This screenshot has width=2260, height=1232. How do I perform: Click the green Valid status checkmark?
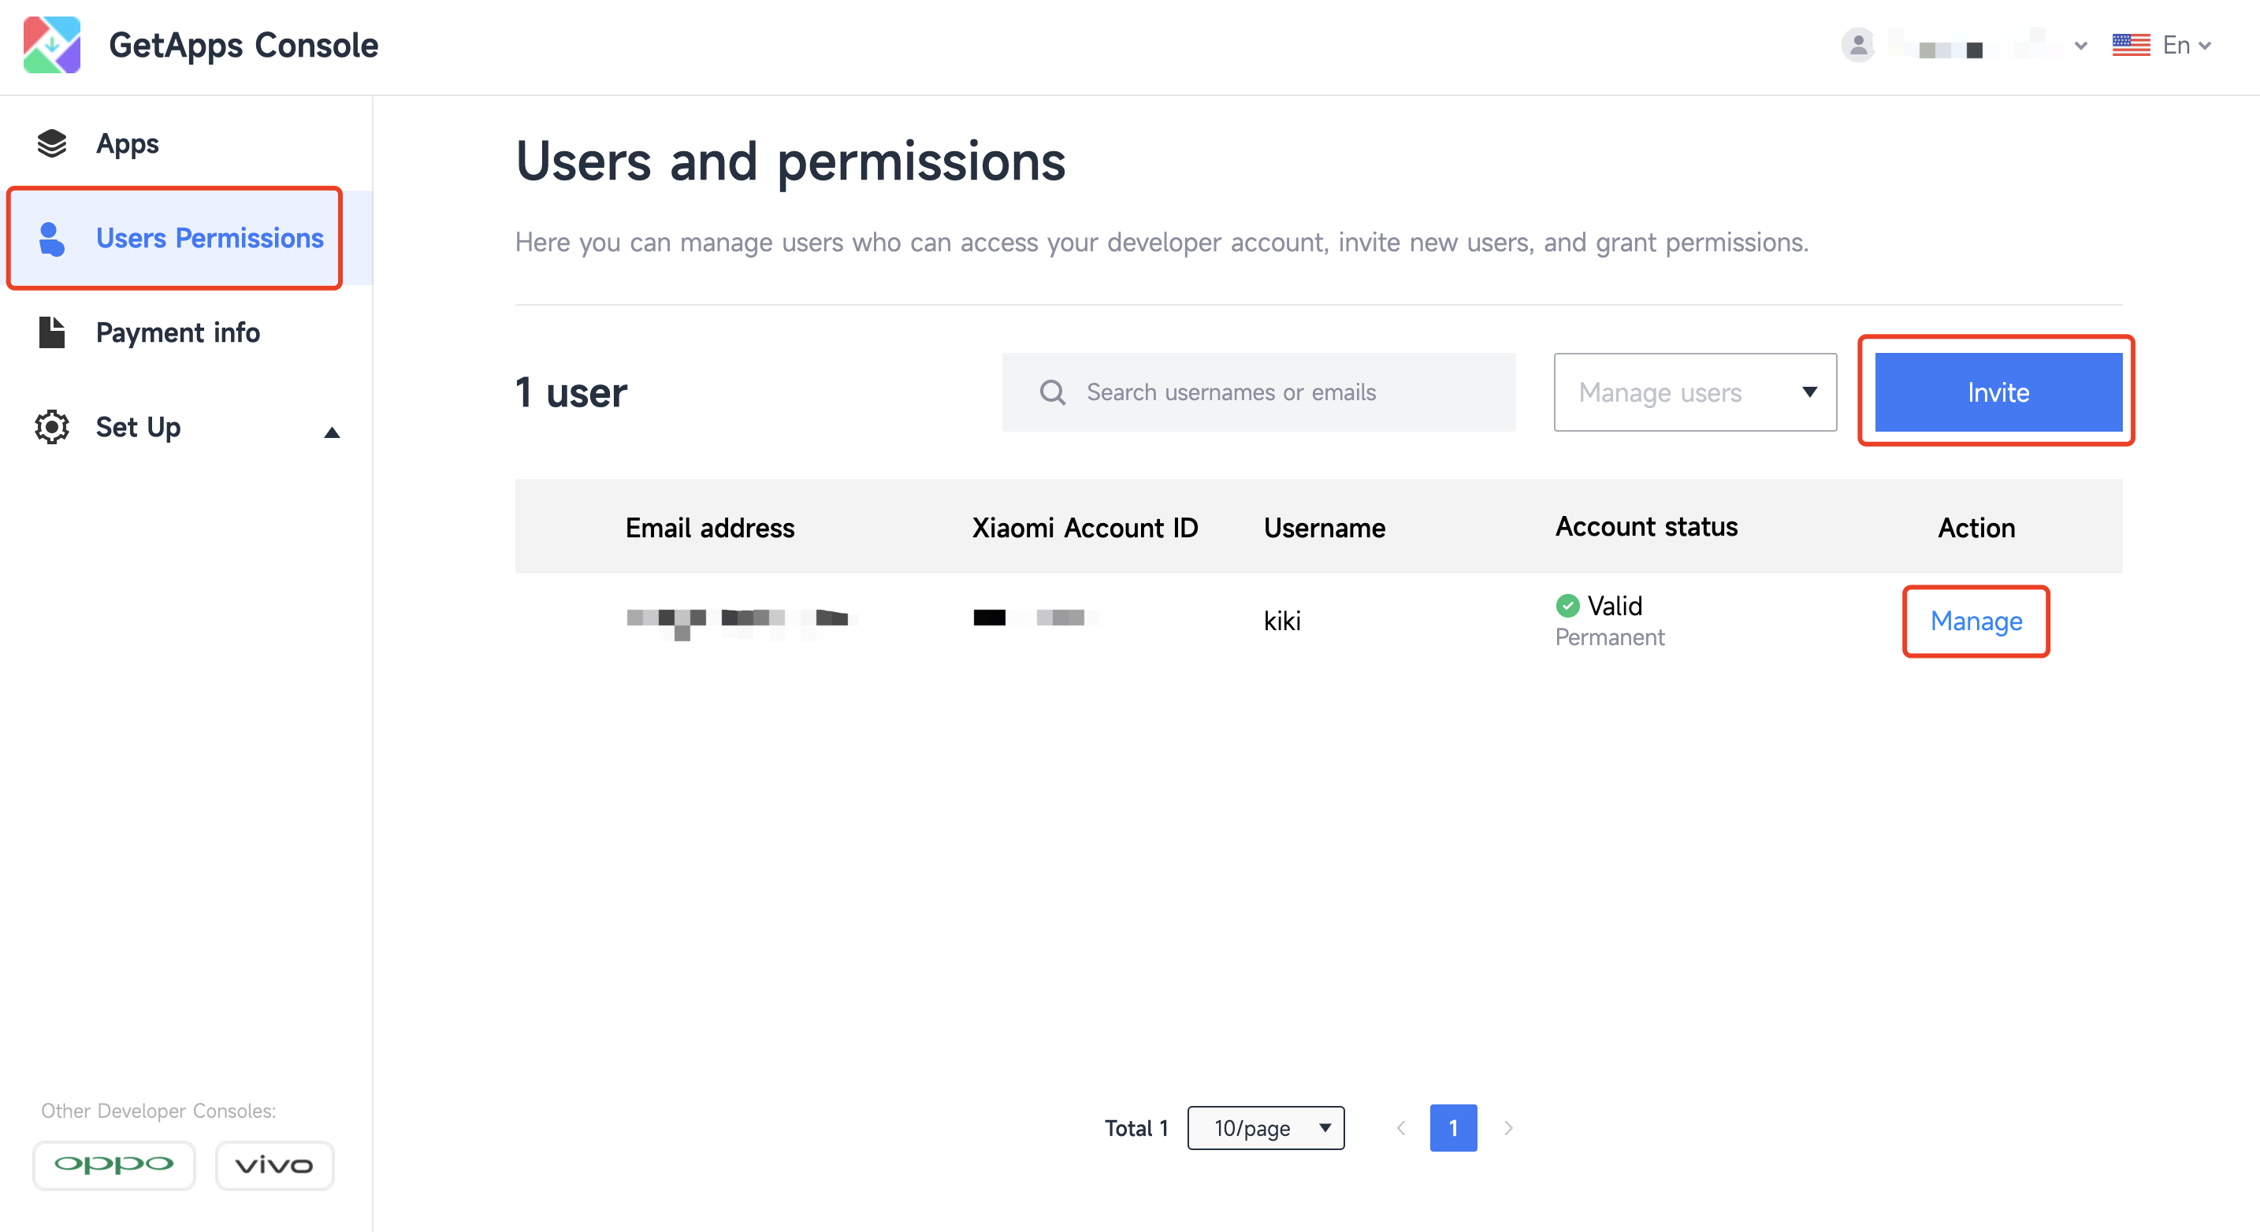tap(1567, 605)
